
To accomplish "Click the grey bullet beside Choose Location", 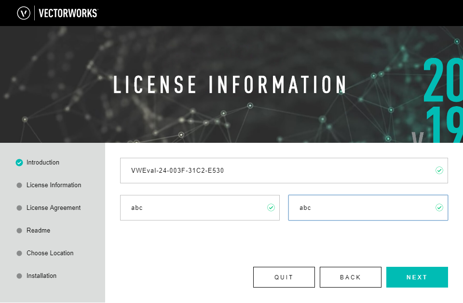I will pos(19,253).
